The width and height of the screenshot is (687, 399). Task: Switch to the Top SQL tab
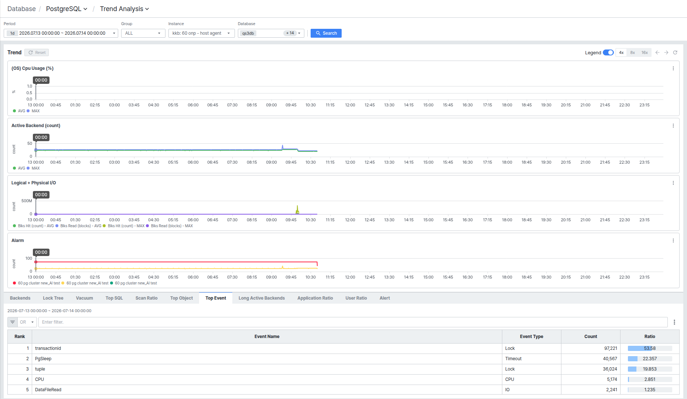(114, 298)
